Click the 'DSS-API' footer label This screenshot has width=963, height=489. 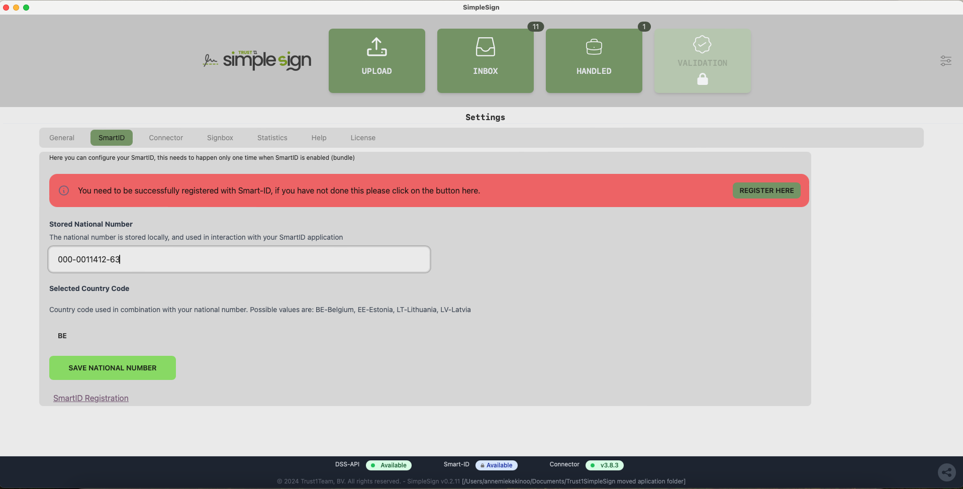[x=347, y=464]
